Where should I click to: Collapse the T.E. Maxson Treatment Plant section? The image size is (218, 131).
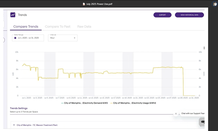click(14, 125)
